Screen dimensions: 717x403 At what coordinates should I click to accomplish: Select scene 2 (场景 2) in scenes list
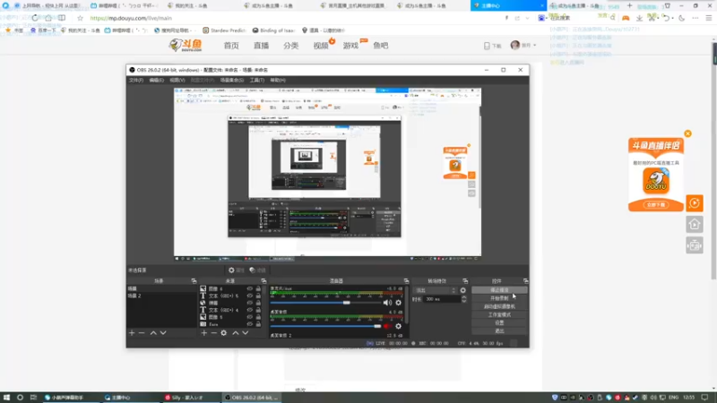[161, 296]
